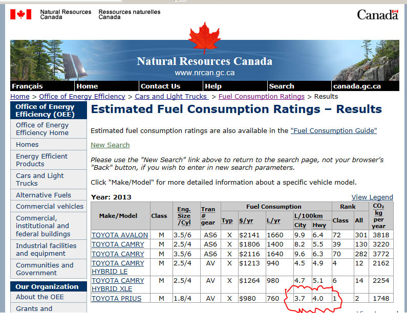Screen dimensions: 407x313
Task: Click the Home breadcrumb link
Action: pos(19,96)
